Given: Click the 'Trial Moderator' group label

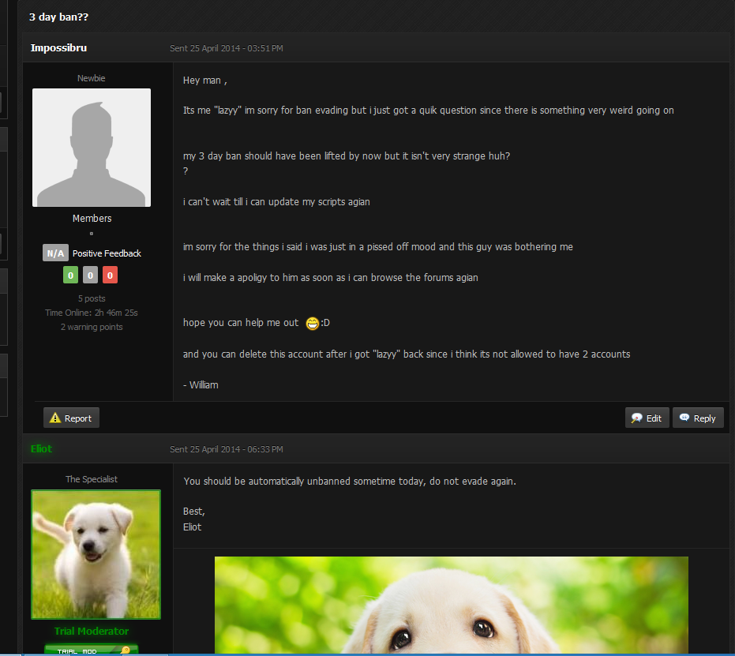Looking at the screenshot, I should point(92,632).
